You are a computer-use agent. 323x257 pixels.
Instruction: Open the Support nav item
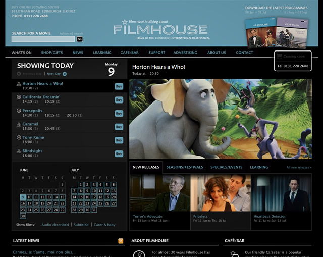click(157, 53)
